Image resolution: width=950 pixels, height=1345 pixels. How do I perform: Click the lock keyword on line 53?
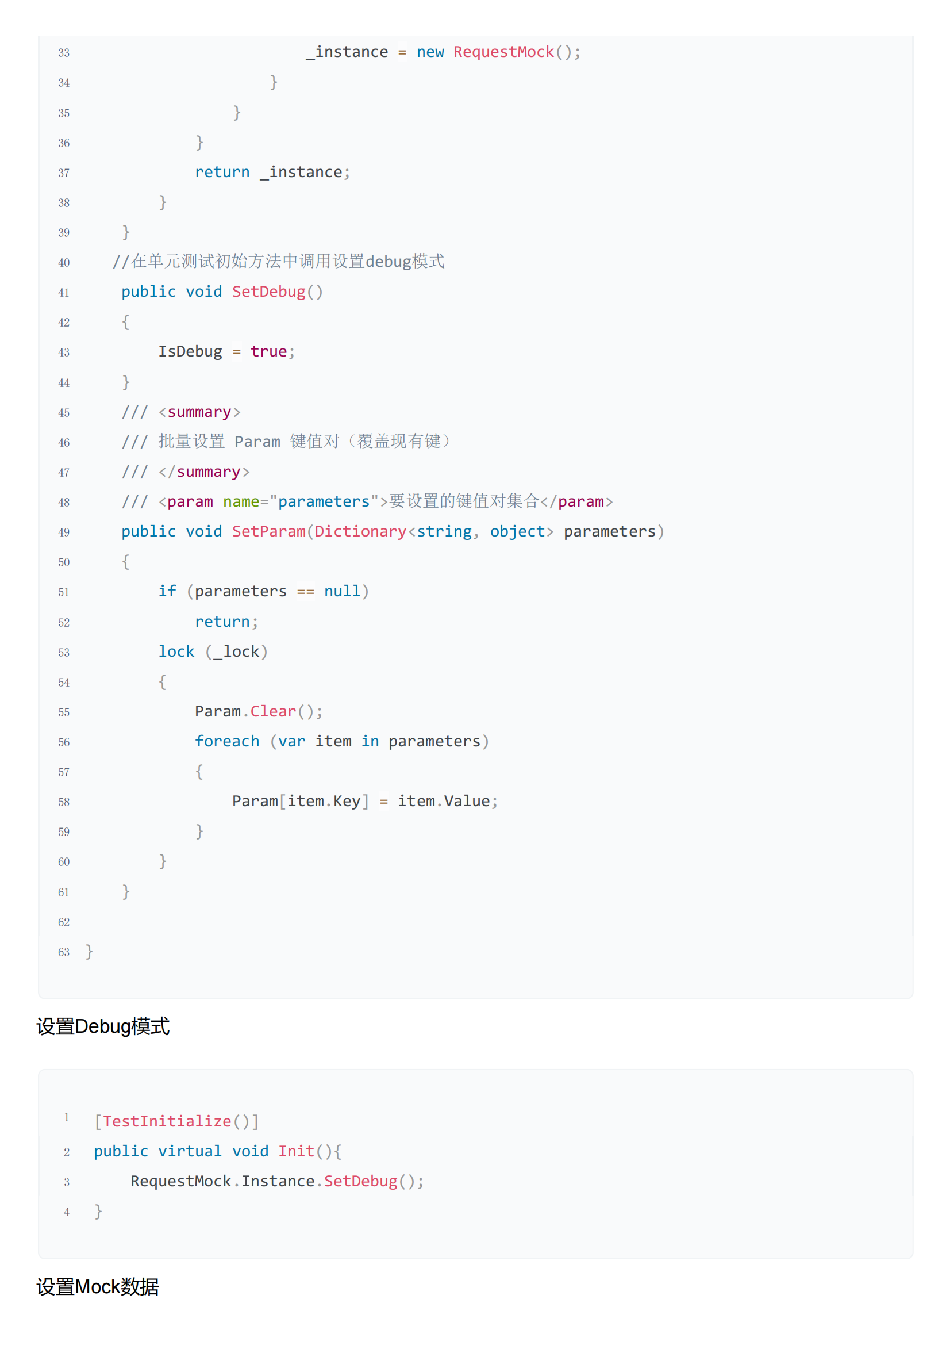[176, 652]
